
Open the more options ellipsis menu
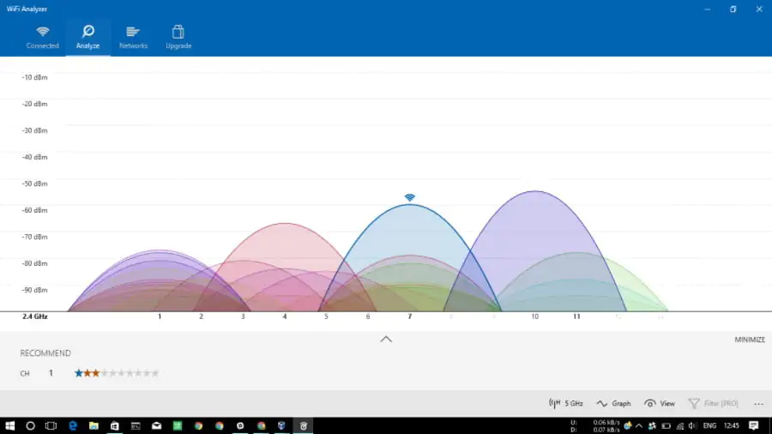click(758, 403)
